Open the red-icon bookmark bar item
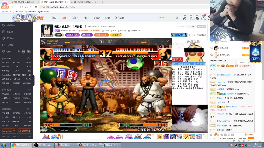Viewport: 264px width, 148px height. pyautogui.click(x=44, y=12)
